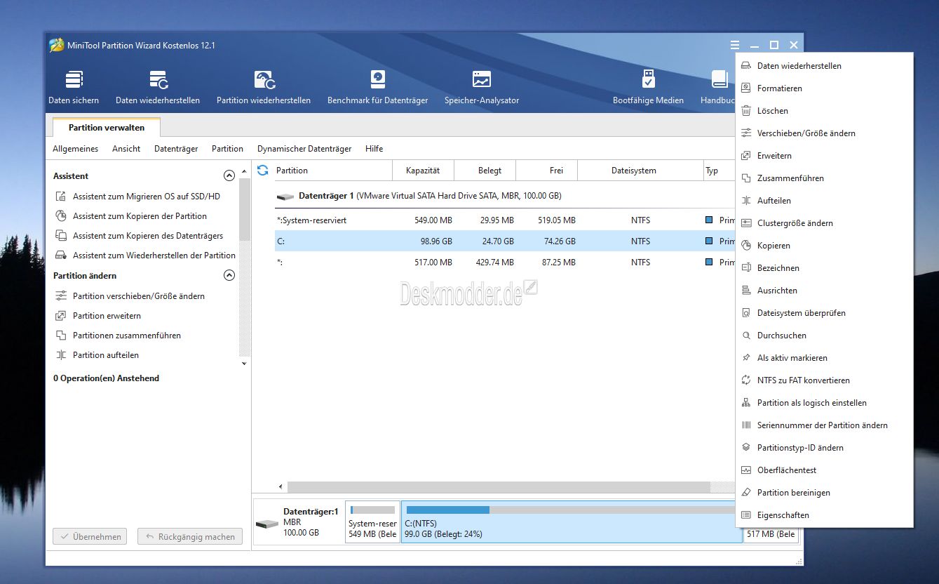Image resolution: width=939 pixels, height=584 pixels.
Task: Choose Löschen in the context menu
Action: (x=824, y=111)
